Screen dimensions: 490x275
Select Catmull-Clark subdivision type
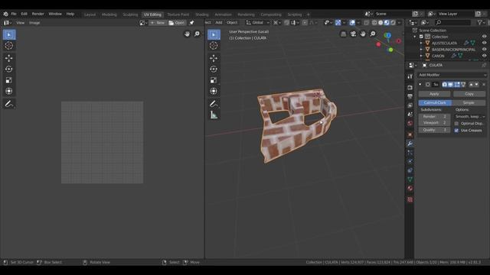click(435, 102)
